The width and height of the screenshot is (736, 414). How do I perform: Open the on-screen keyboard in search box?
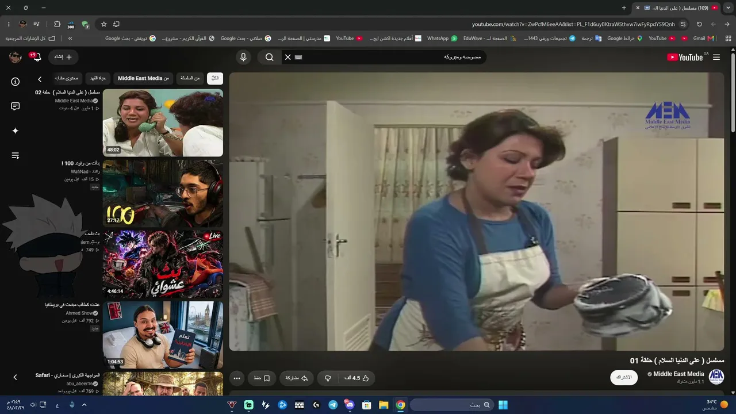pos(298,57)
